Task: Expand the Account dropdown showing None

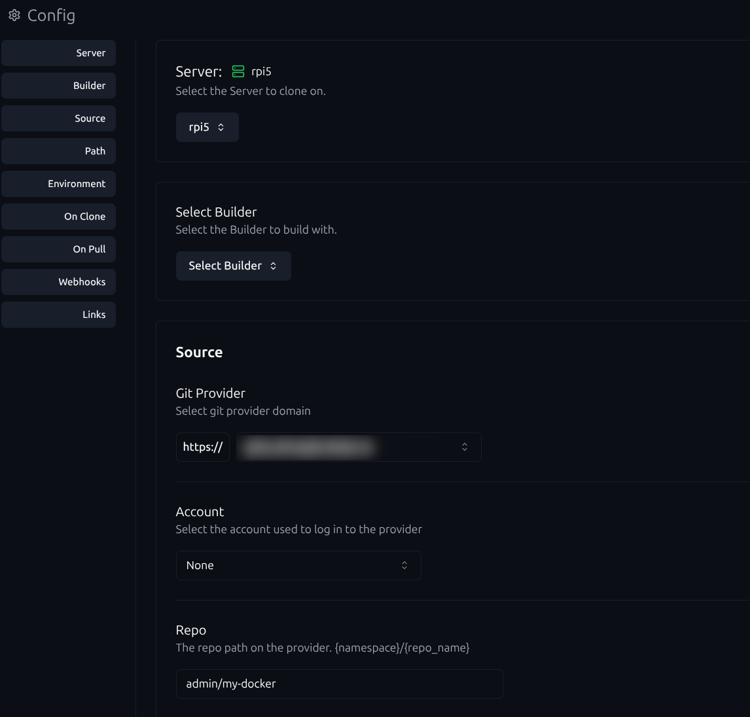Action: 298,565
